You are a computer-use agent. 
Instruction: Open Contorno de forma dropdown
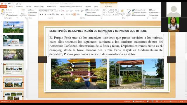point(140,13)
